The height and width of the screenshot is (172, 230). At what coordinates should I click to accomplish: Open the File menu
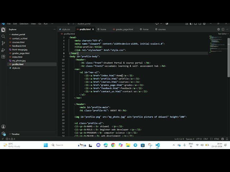tap(9, 24)
